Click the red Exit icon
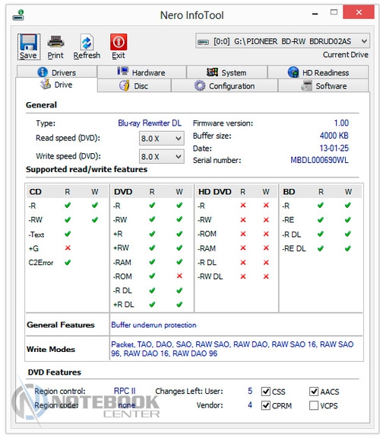 click(119, 42)
